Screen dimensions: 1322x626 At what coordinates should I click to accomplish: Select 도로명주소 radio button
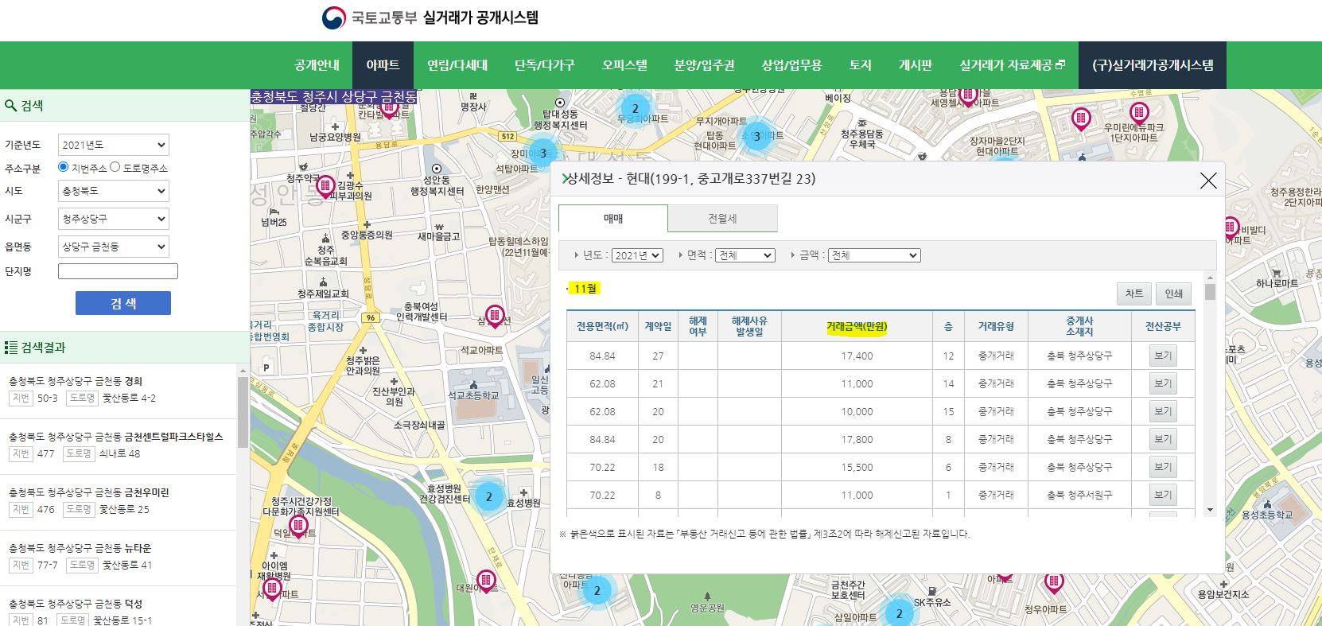click(x=115, y=167)
